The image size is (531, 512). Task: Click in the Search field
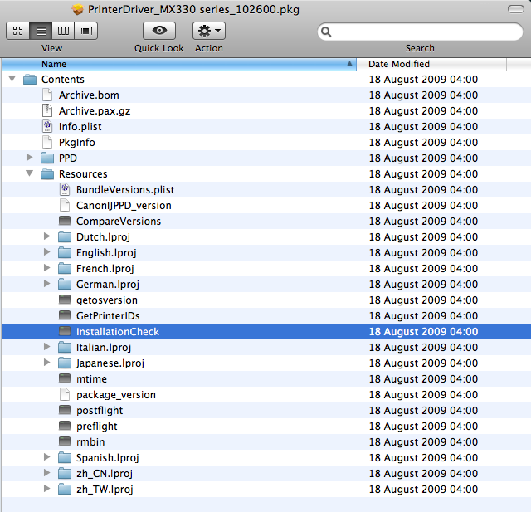(420, 32)
